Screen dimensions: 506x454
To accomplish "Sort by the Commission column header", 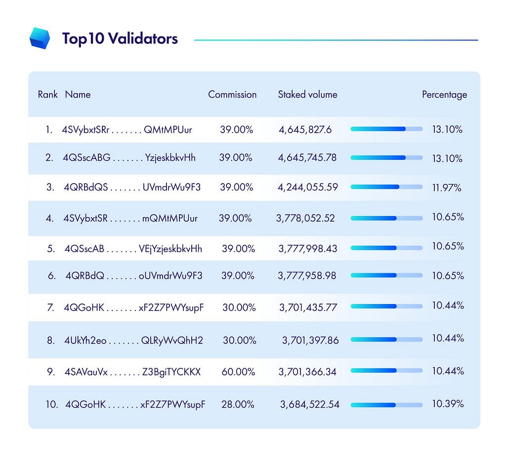I will [232, 94].
